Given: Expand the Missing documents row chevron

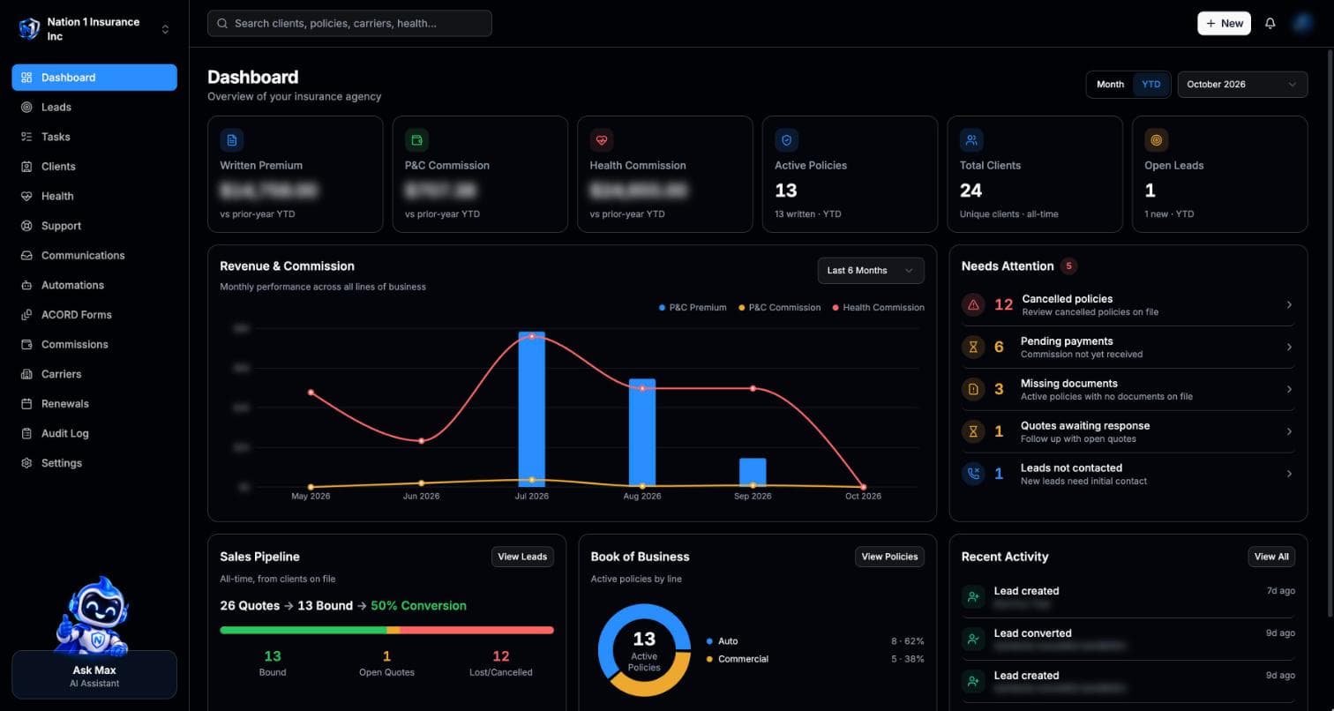Looking at the screenshot, I should click(1289, 390).
